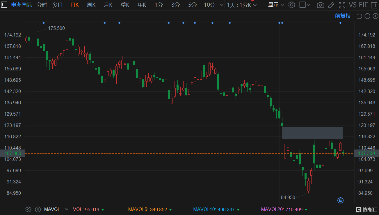Select 季K quarterly candlestick tab
379x215 pixels.
click(125, 5)
